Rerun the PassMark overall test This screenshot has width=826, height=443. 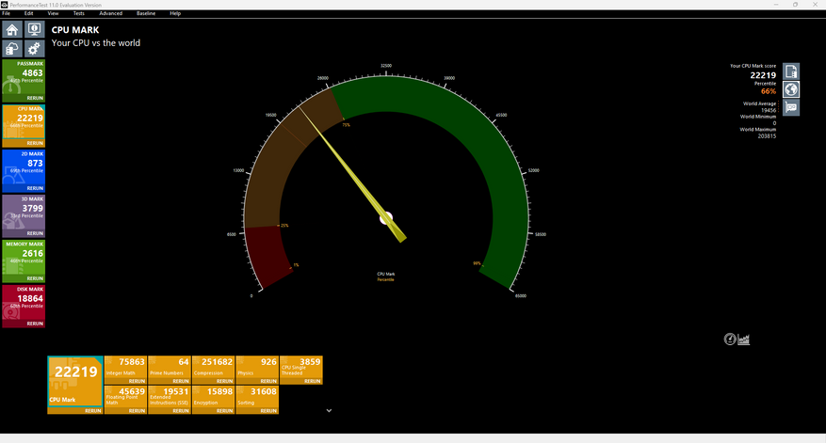click(x=35, y=99)
